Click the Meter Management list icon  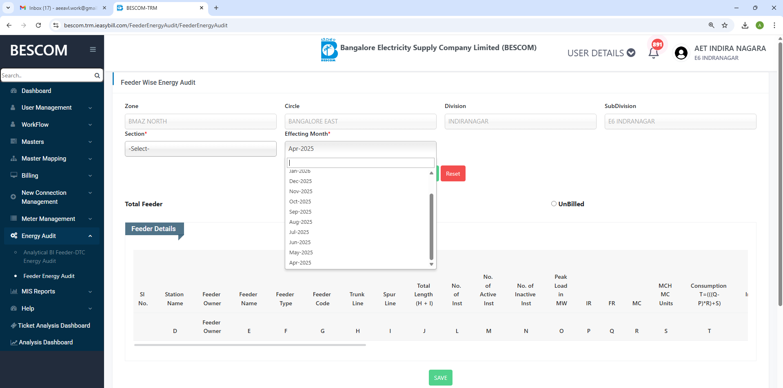click(13, 218)
